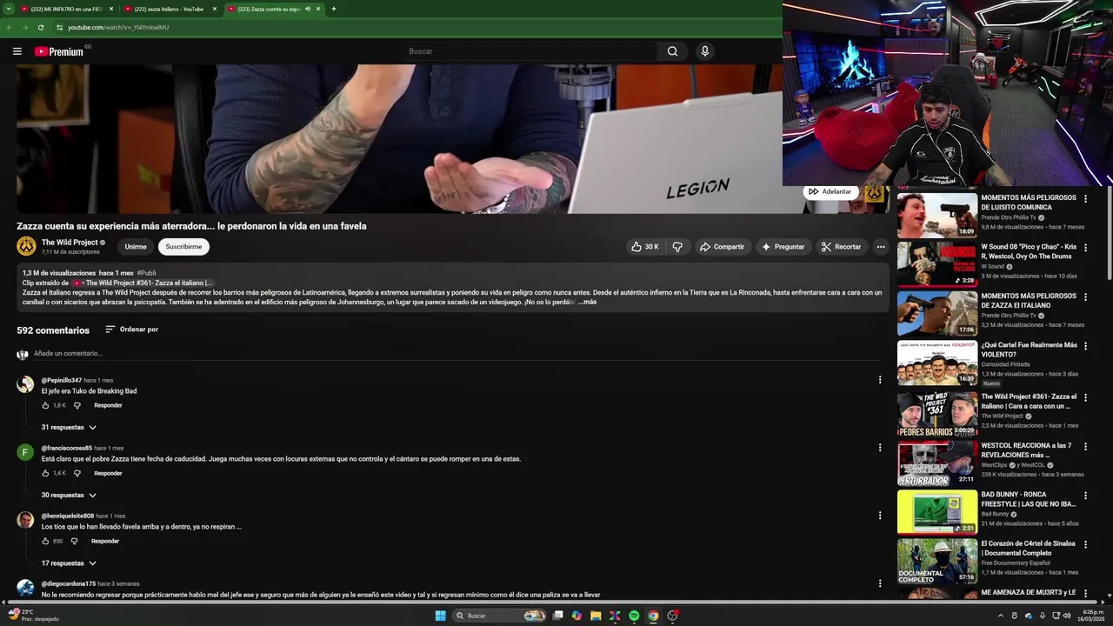Viewport: 1113px width, 626px height.
Task: Like the @franciscoross85 comment
Action: pyautogui.click(x=46, y=473)
